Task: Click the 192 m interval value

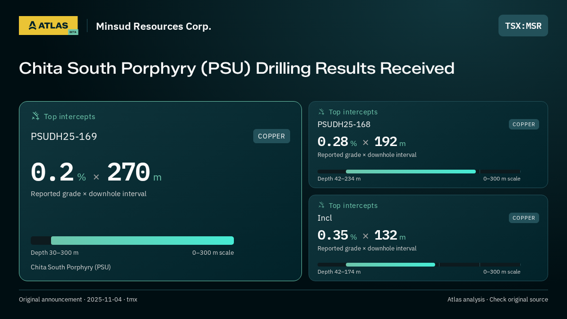Action: pos(390,142)
